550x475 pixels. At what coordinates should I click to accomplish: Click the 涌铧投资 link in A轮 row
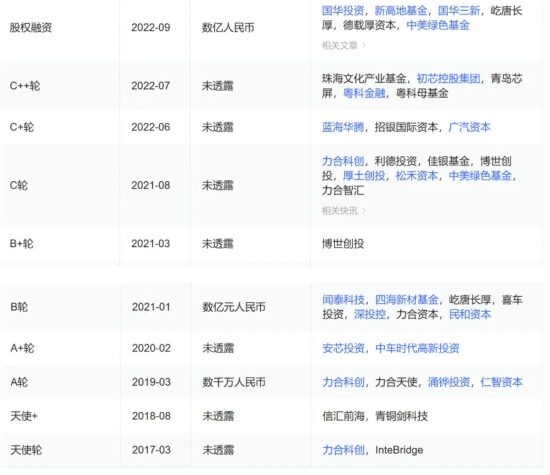448,382
